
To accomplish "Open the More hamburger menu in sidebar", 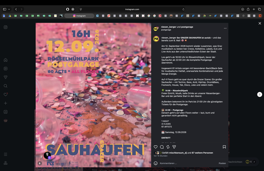I will pyautogui.click(x=6, y=154).
